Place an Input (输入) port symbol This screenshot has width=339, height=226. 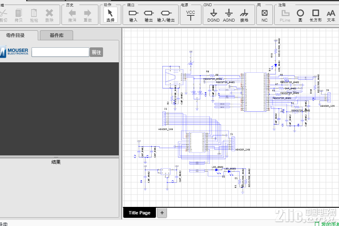point(133,15)
